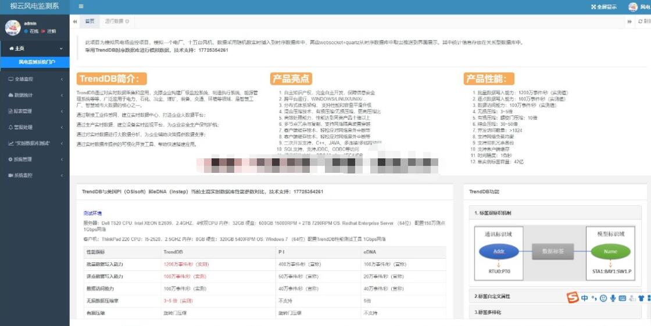
Task: Click the 在线 online status link
Action: click(x=31, y=31)
